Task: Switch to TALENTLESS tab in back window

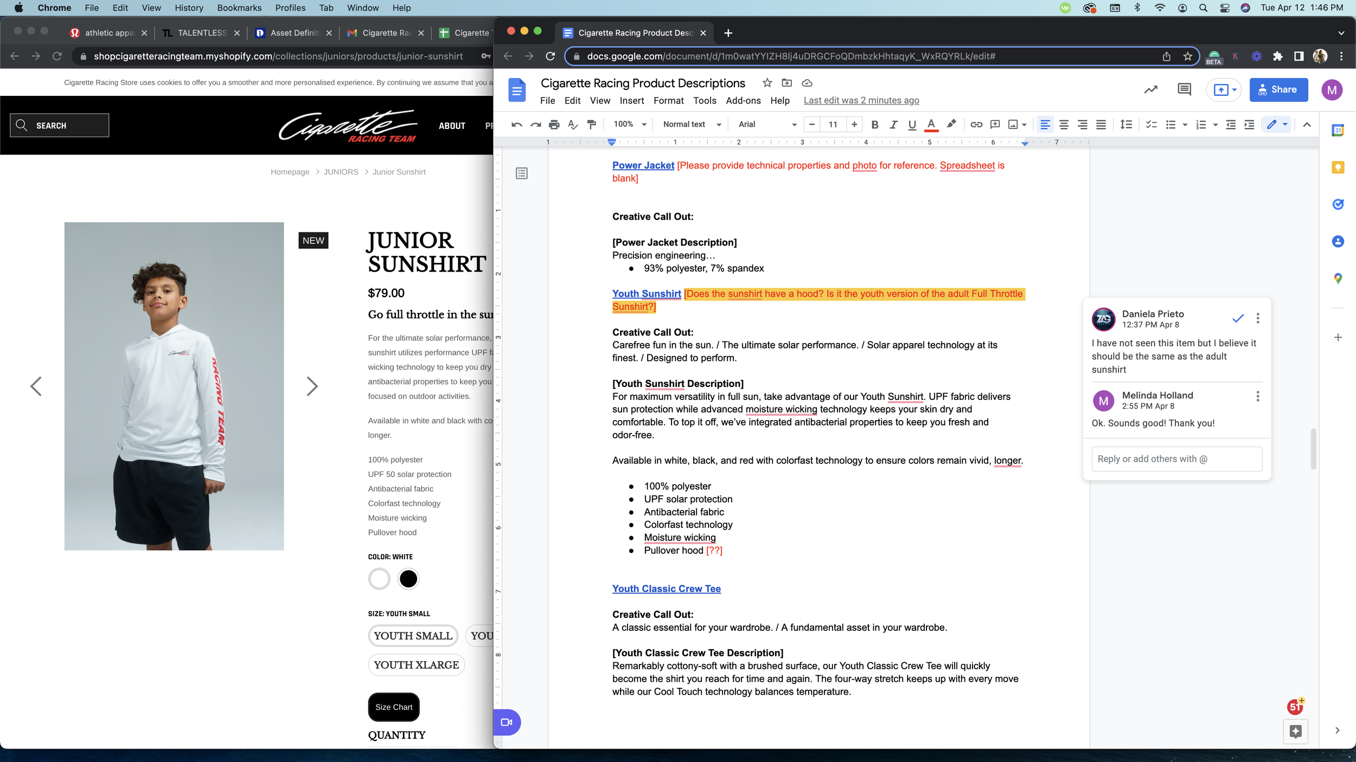Action: point(201,33)
